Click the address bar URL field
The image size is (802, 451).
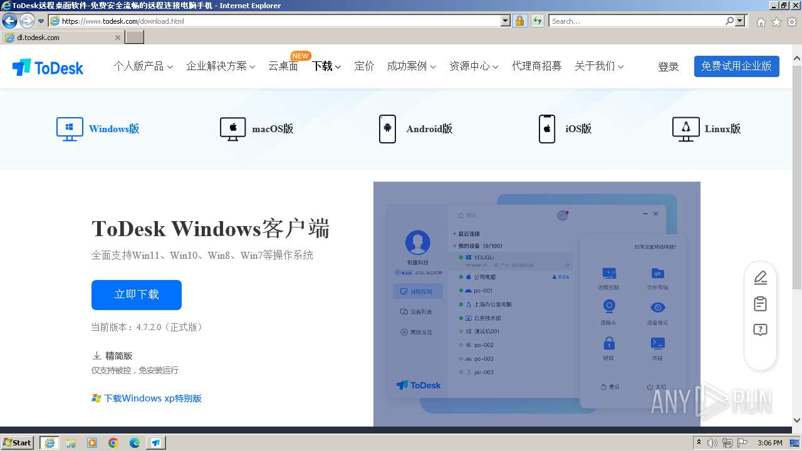click(x=281, y=21)
